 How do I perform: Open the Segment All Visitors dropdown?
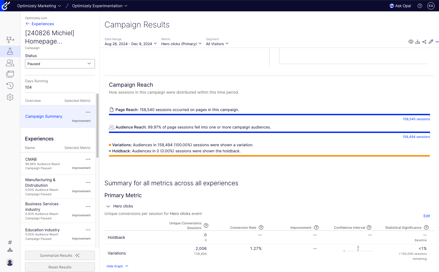217,44
